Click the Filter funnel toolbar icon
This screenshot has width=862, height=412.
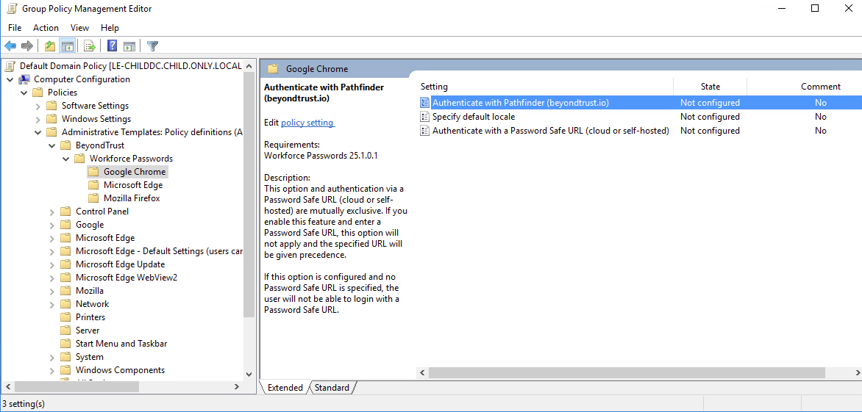[x=152, y=46]
